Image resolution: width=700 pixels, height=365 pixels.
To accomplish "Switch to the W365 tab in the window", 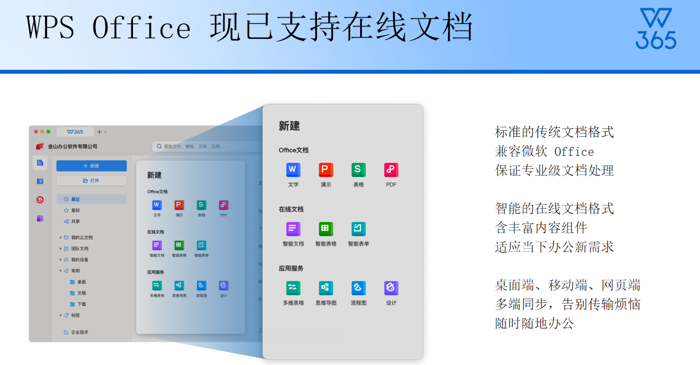I will pos(75,132).
